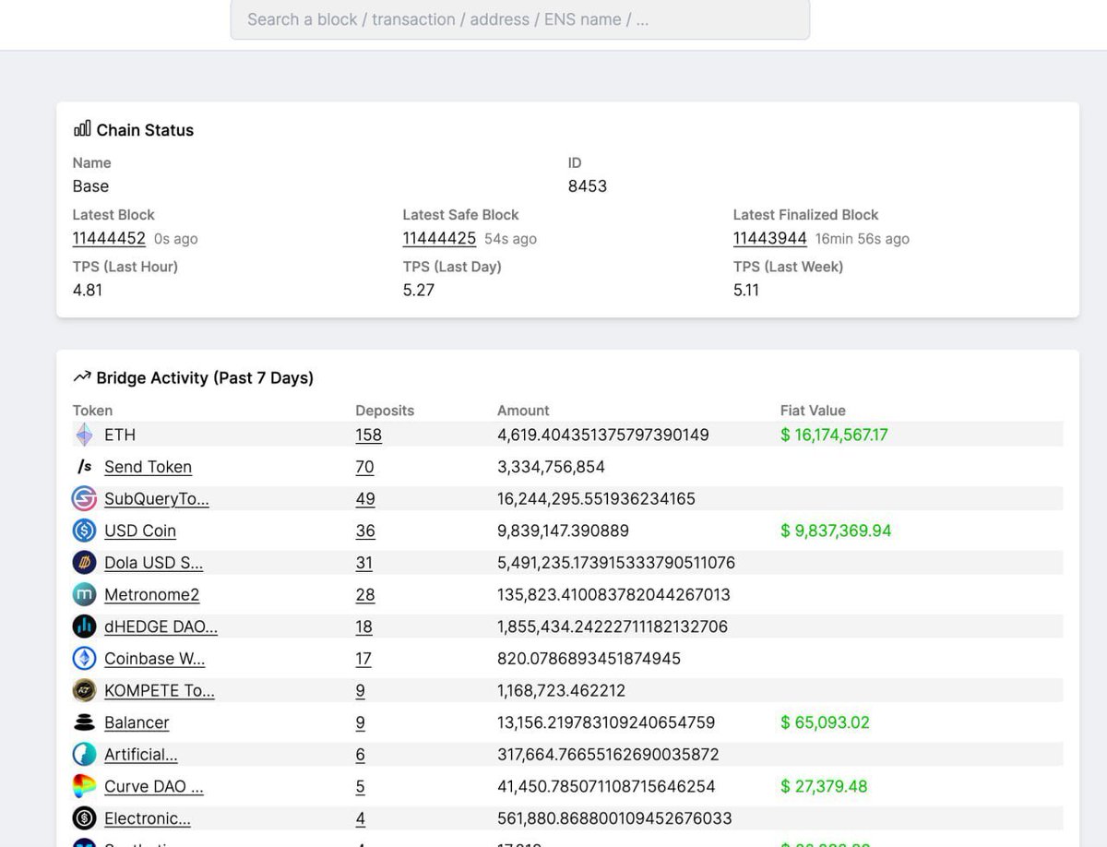Click KOMPETE amount 1,168,723.462212
The width and height of the screenshot is (1107, 847).
click(x=561, y=690)
